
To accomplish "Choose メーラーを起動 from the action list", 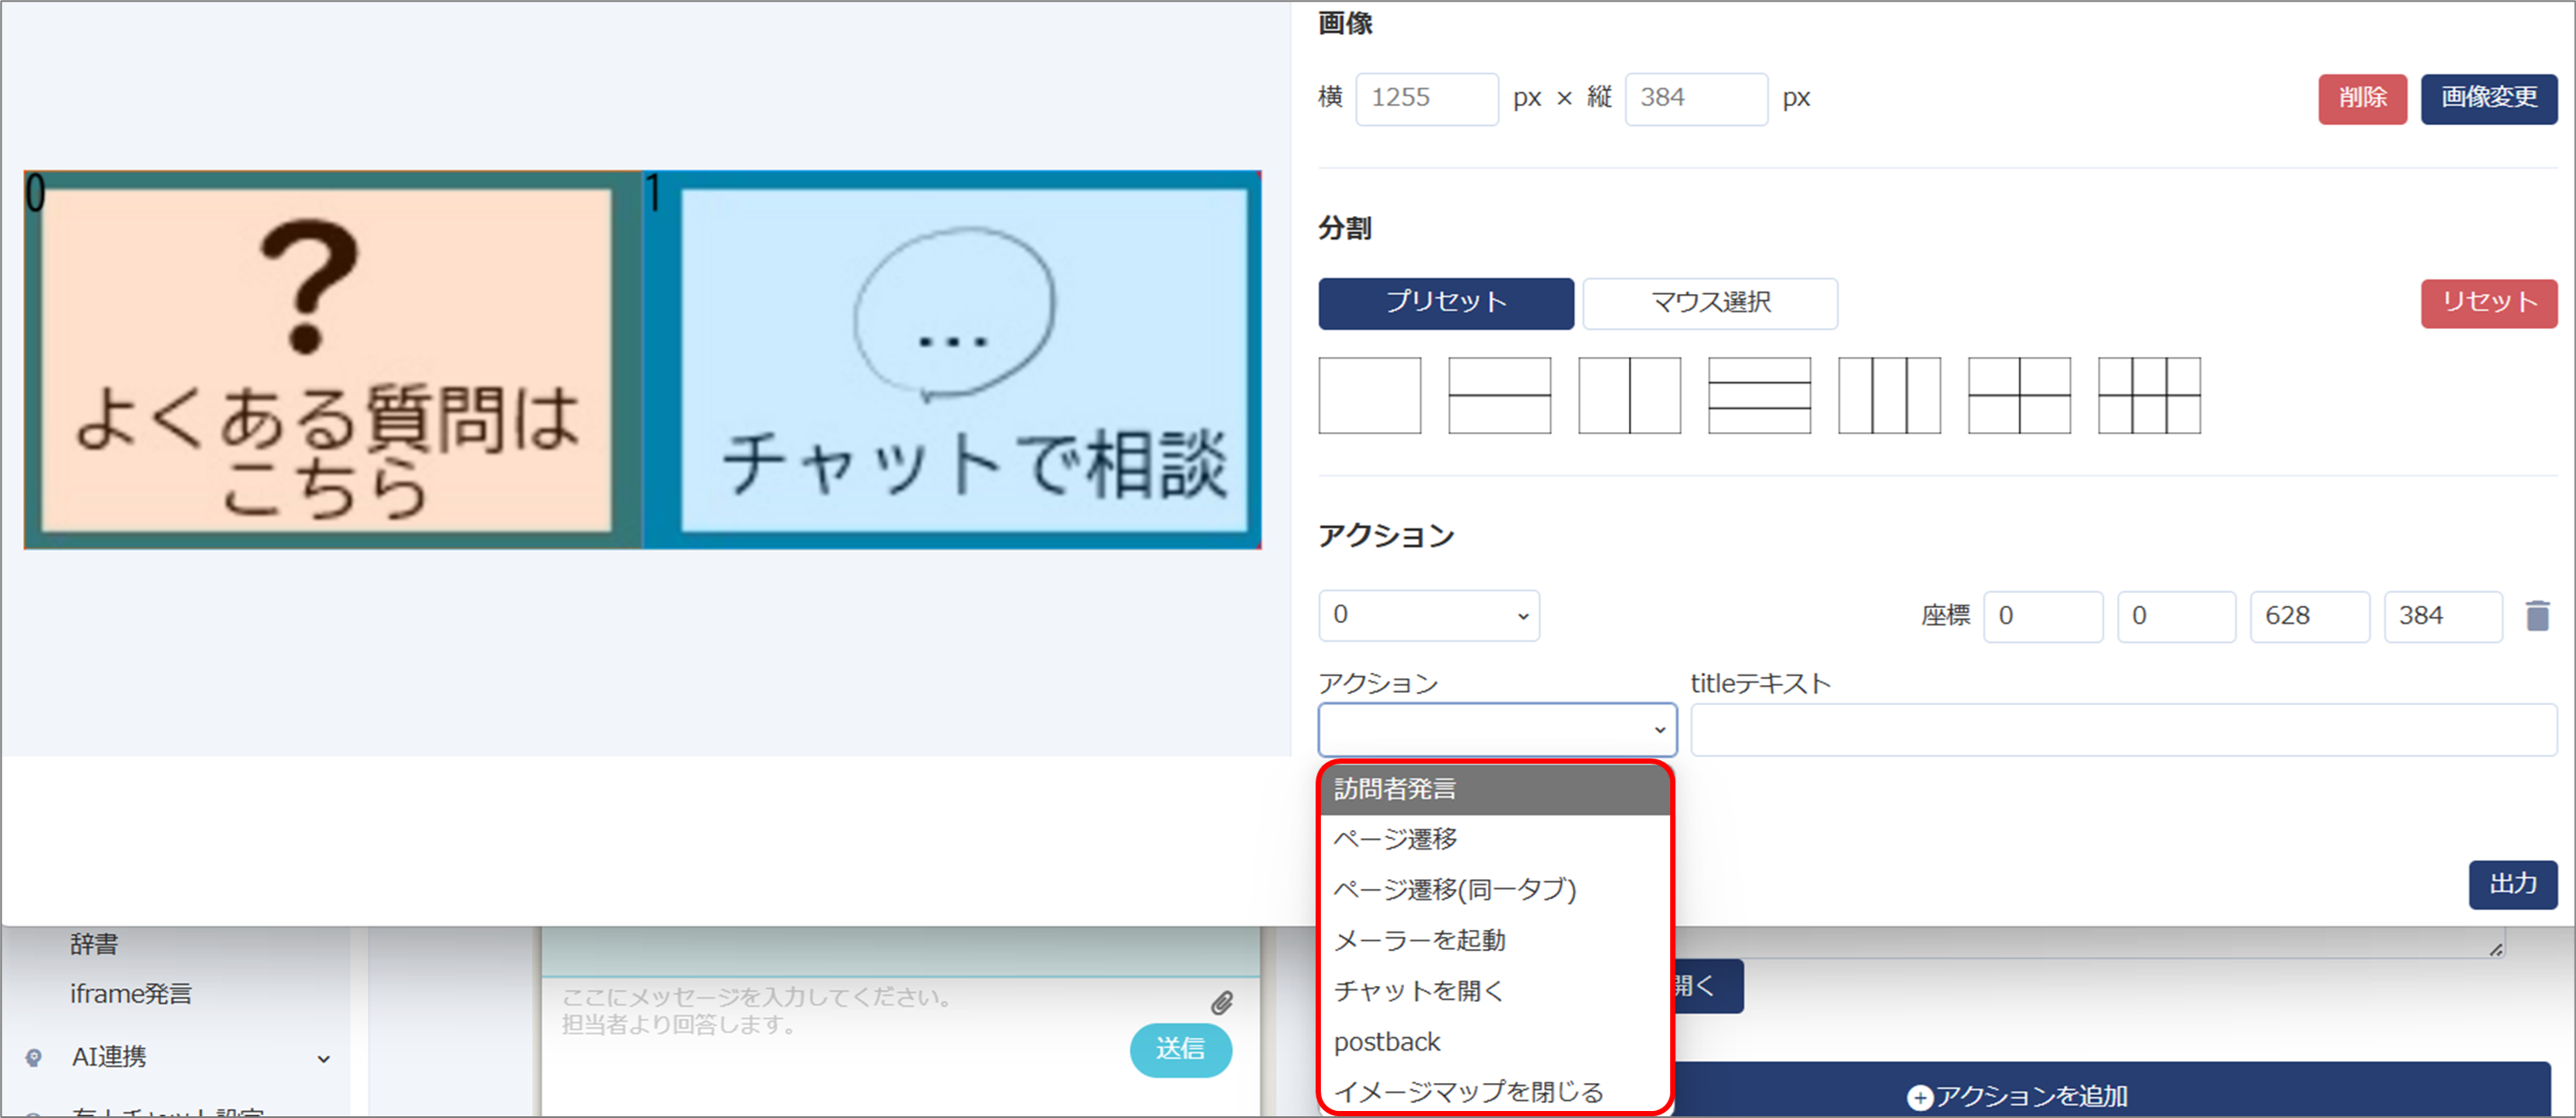I will point(1495,940).
